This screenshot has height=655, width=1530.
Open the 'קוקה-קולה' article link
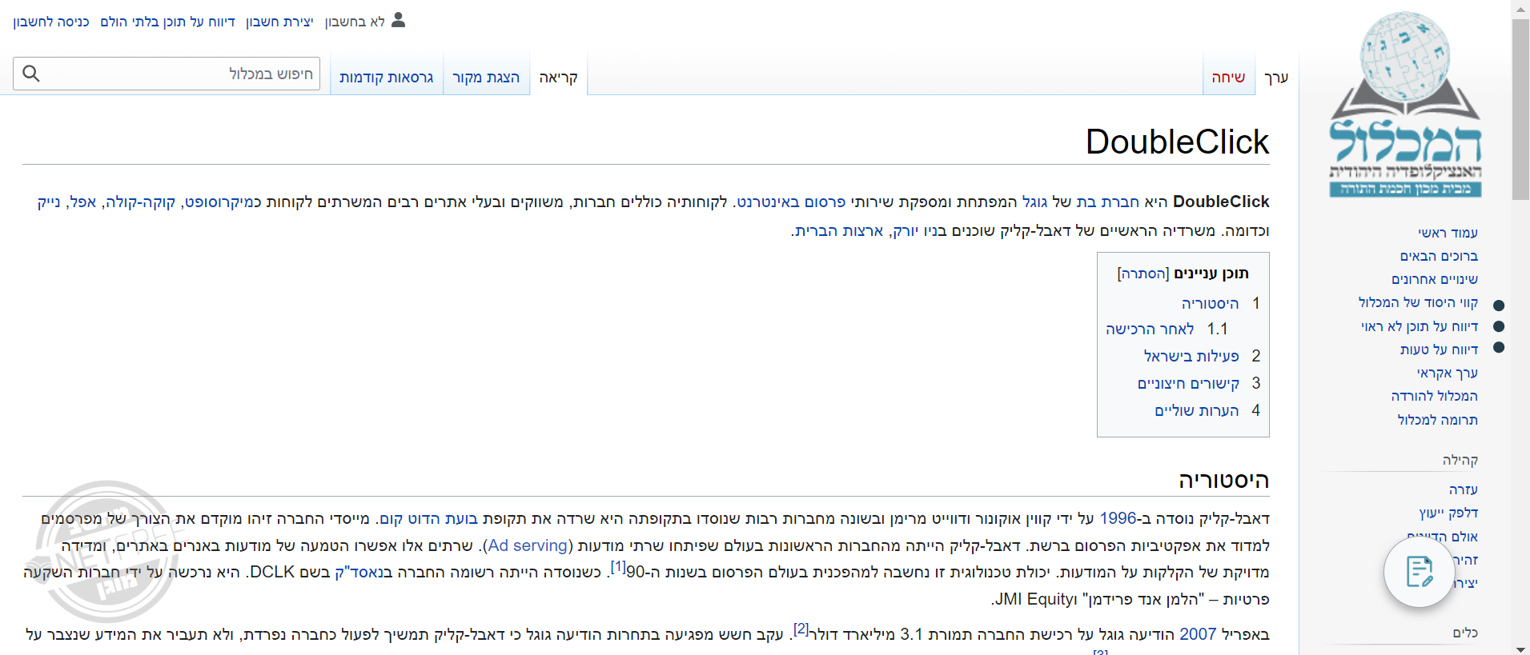click(x=141, y=202)
